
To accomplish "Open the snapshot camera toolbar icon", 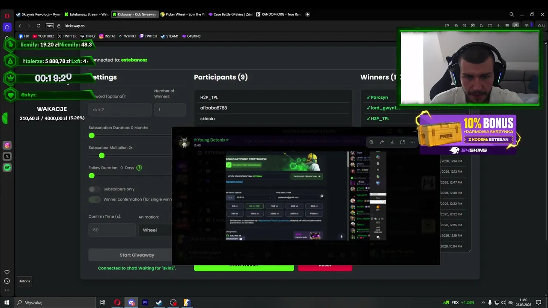I will (x=456, y=26).
